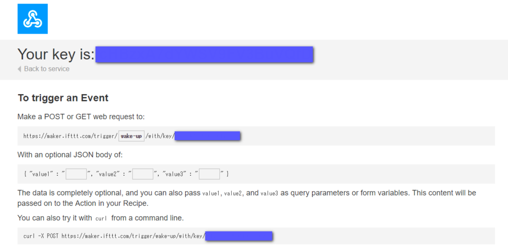Click the back arrow beside Back to service
508x251 pixels.
(x=19, y=69)
